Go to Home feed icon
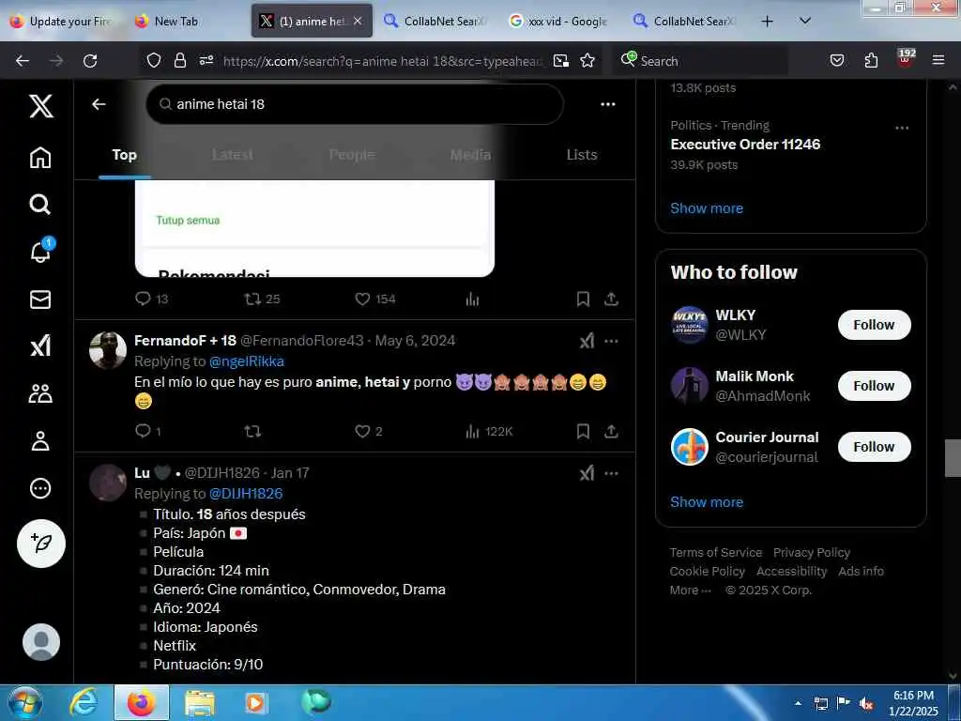Viewport: 961px width, 721px height. click(x=40, y=158)
